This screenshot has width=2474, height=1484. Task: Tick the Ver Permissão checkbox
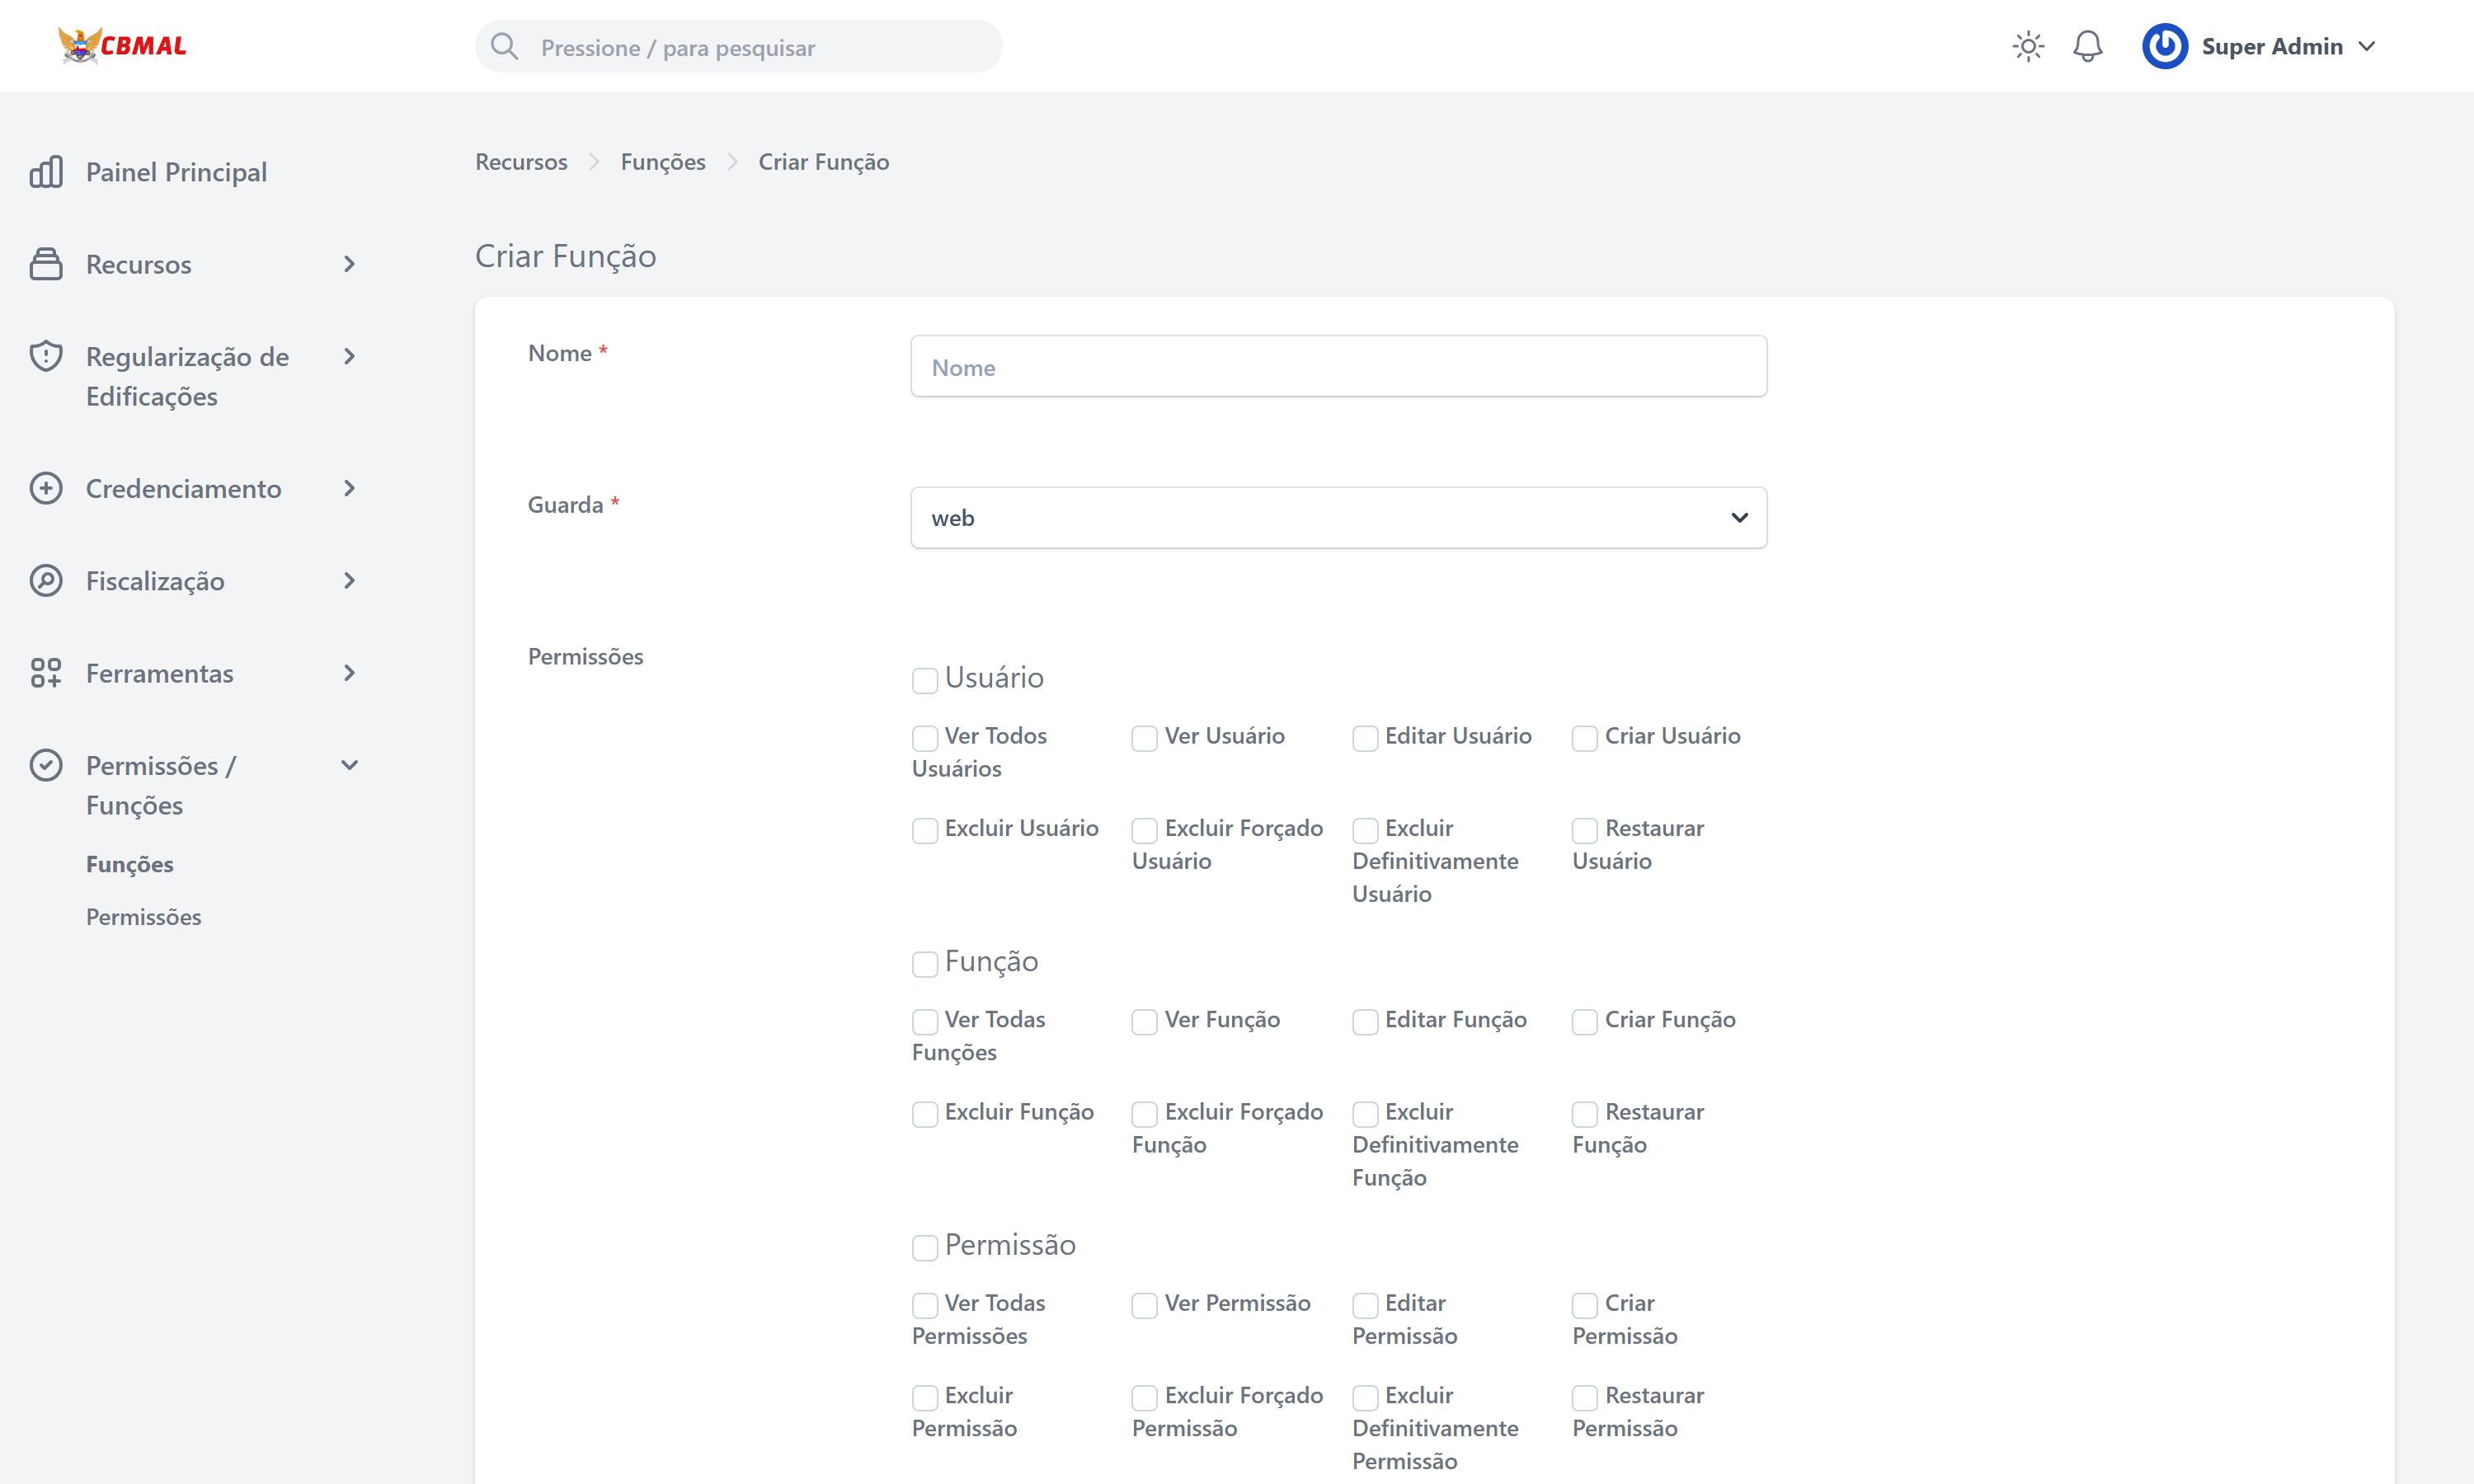point(1144,1305)
